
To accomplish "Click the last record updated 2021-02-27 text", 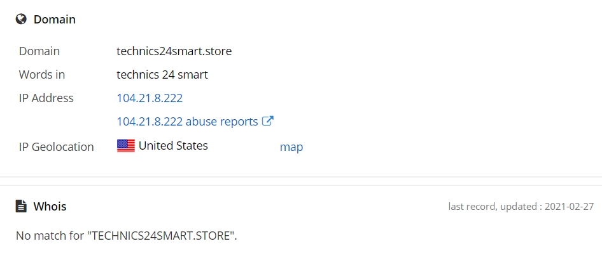I will pyautogui.click(x=521, y=207).
